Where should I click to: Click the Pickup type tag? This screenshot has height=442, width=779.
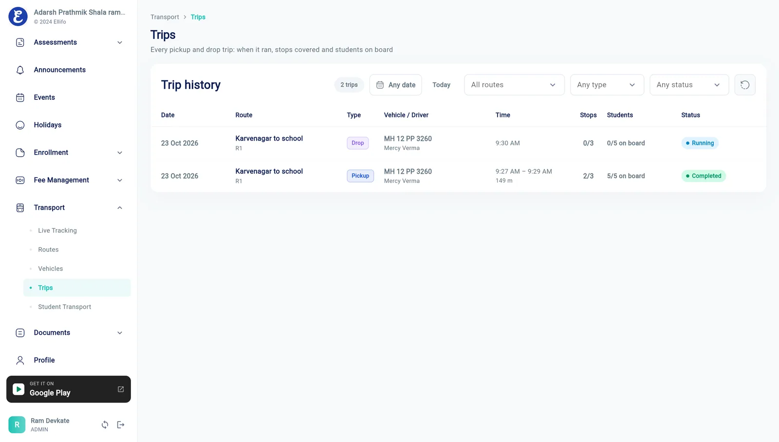pos(360,176)
